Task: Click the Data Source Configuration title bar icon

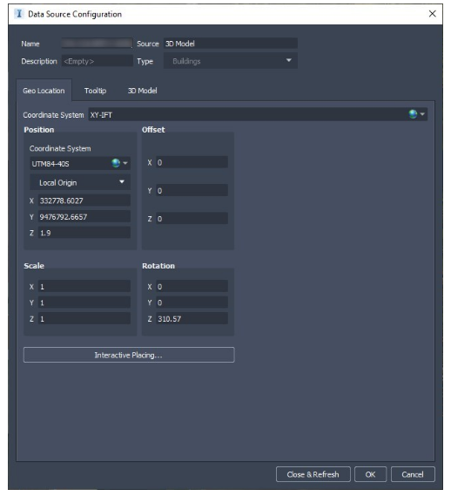Action: (19, 14)
